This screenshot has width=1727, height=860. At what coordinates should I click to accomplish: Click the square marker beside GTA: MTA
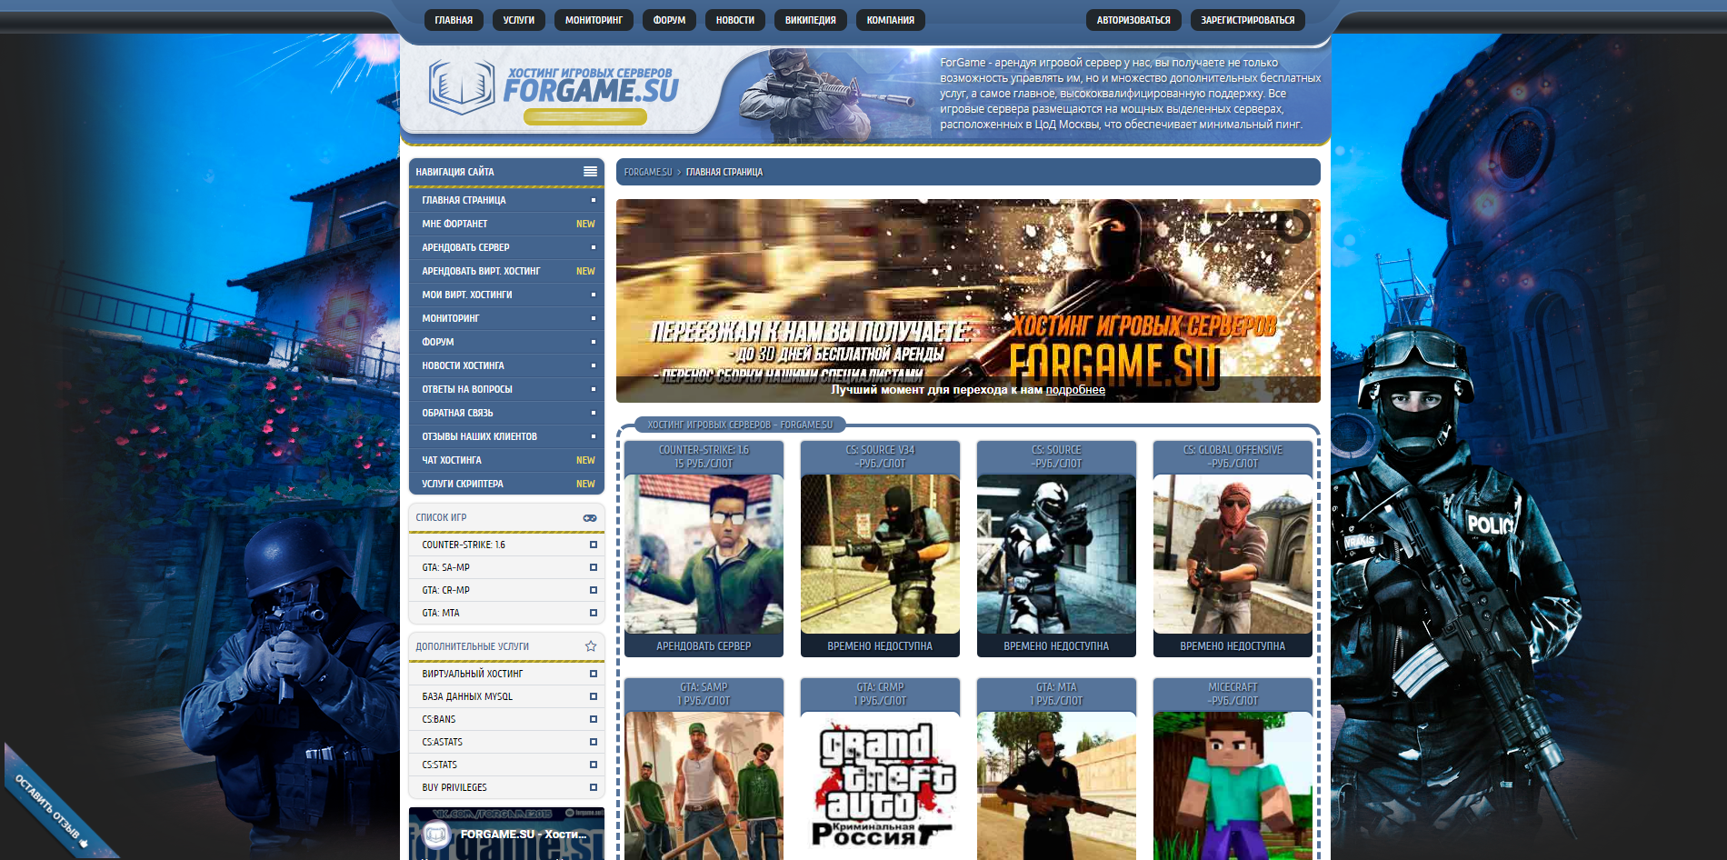point(593,613)
